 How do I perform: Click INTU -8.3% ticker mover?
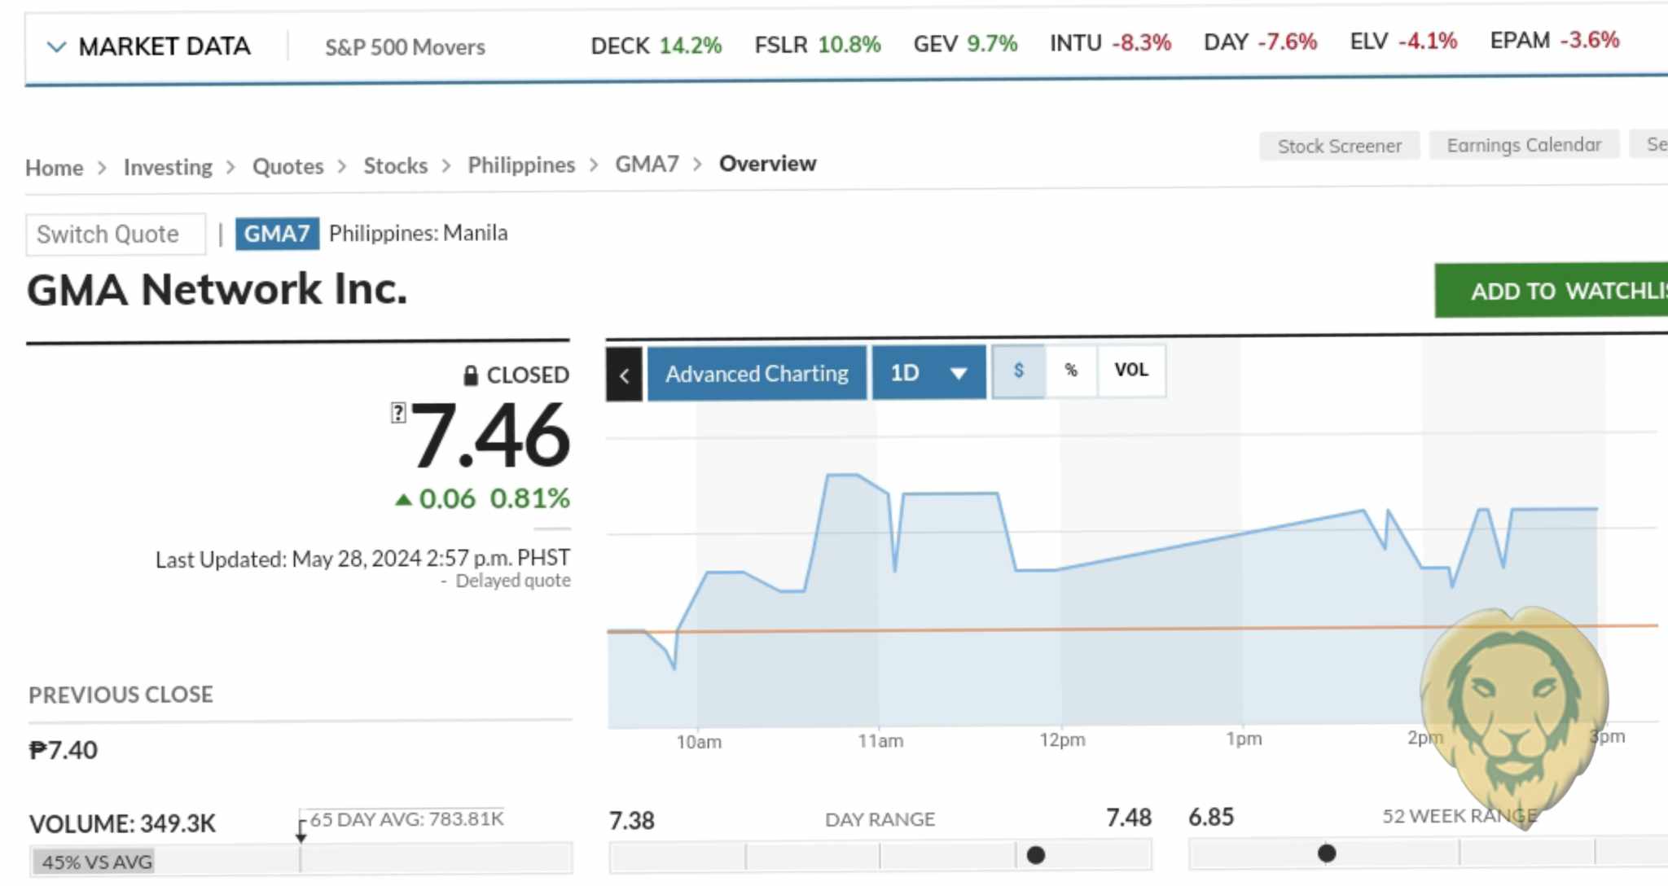point(1110,42)
